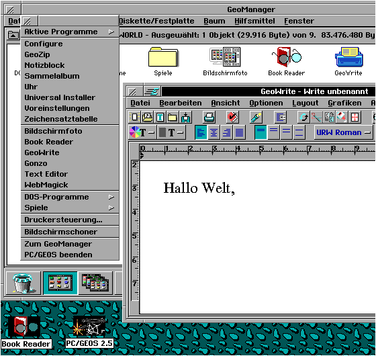
Task: Choose Notizblock from the express menu
Action: pyautogui.click(x=70, y=65)
